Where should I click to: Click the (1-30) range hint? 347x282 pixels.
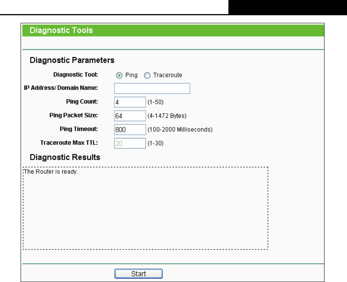(155, 143)
